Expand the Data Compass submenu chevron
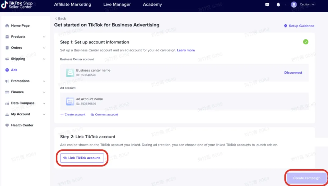 44,103
